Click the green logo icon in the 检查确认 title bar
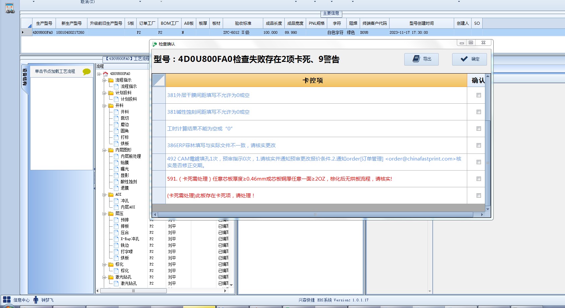The image size is (565, 308). coord(154,44)
